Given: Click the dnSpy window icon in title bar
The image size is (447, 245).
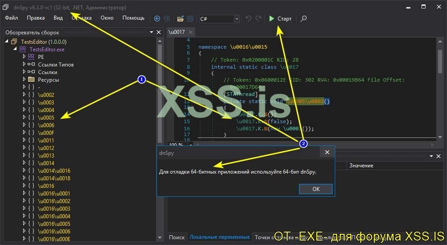Looking at the screenshot, I should coord(5,7).
